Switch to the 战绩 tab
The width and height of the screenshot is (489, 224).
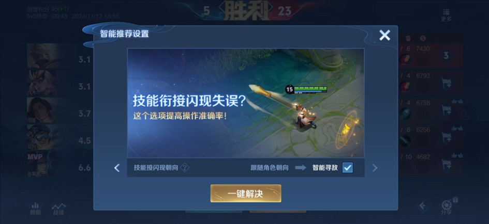point(58,209)
